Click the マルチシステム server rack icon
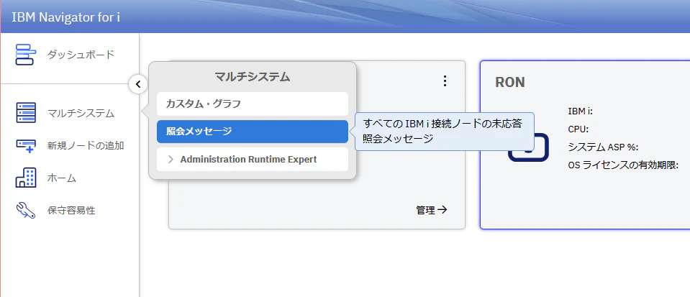 [25, 113]
